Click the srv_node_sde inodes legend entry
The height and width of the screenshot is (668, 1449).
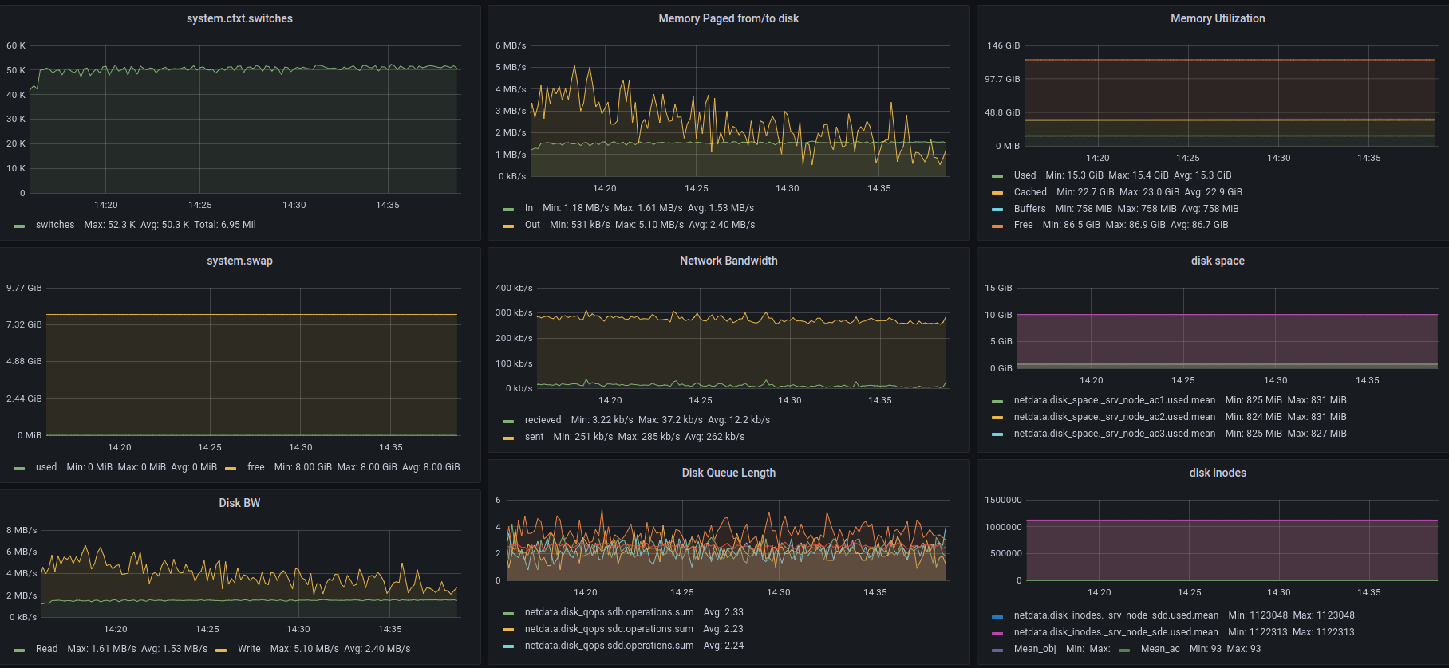click(x=1115, y=632)
